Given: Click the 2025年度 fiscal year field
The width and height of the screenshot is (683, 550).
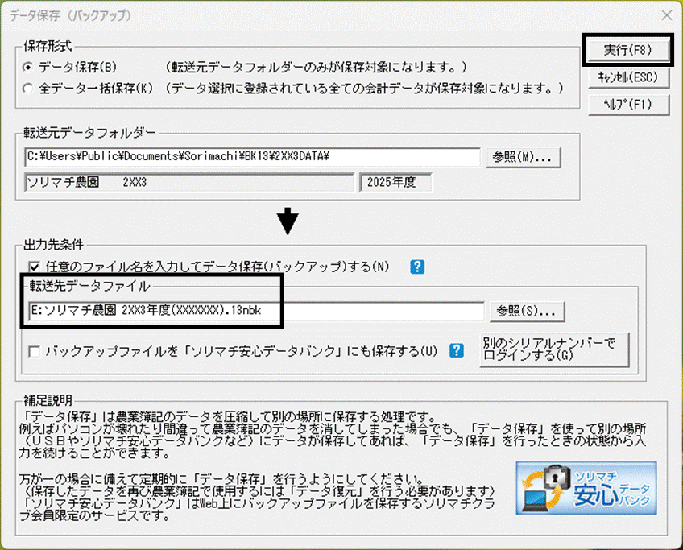Looking at the screenshot, I should tap(395, 183).
